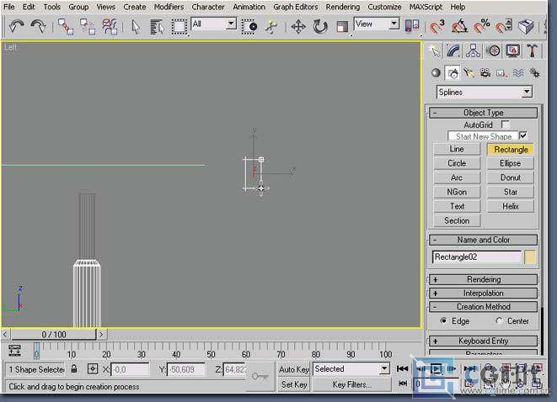Click the 0 / 100 time slider
This screenshot has height=402, width=557.
pos(54,334)
